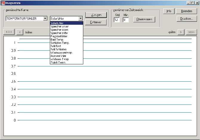Step forward with the single > button

click(181, 32)
